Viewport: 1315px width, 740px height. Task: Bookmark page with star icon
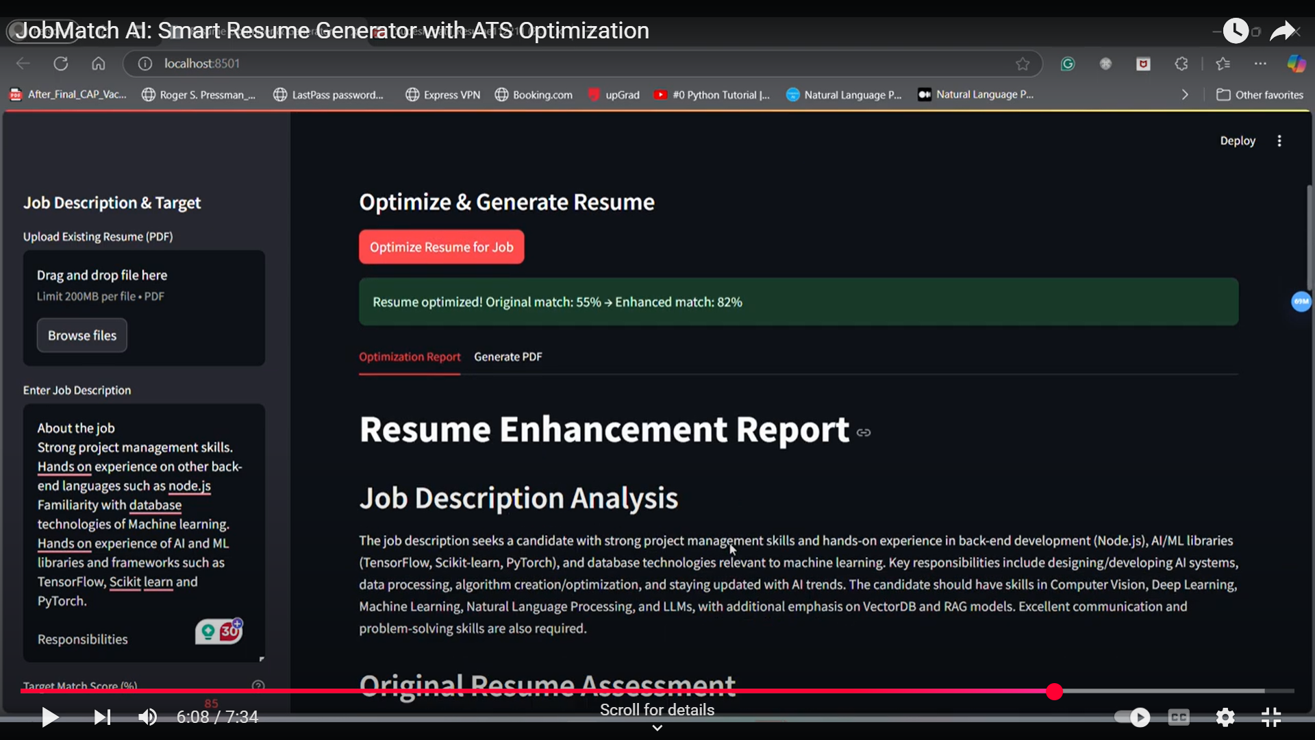(x=1023, y=64)
